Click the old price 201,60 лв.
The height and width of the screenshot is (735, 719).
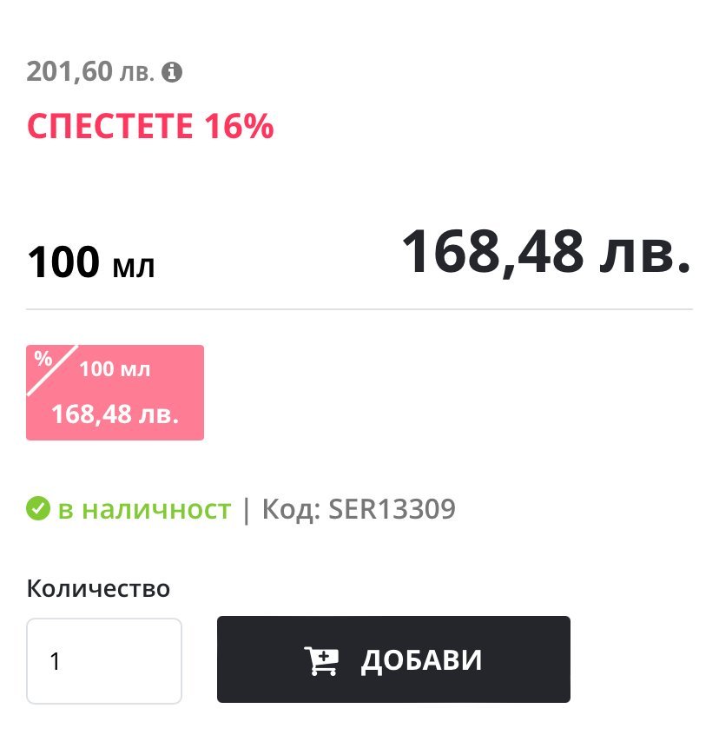[90, 71]
